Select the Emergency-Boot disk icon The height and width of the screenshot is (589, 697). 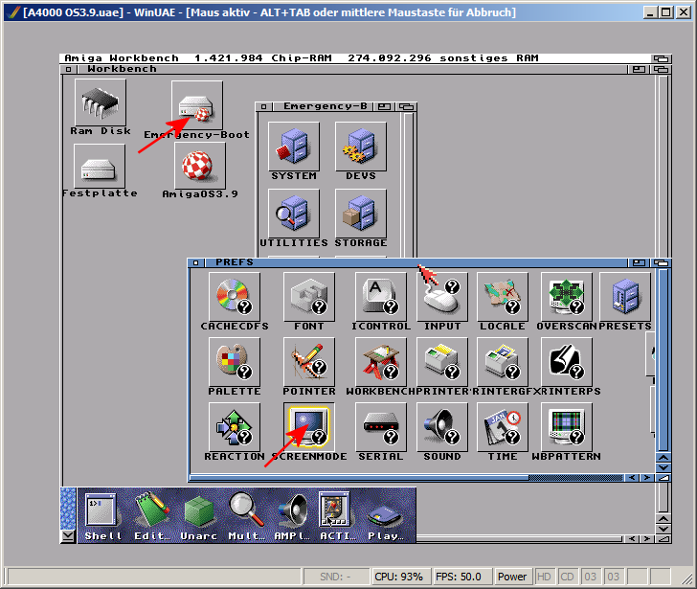[197, 105]
